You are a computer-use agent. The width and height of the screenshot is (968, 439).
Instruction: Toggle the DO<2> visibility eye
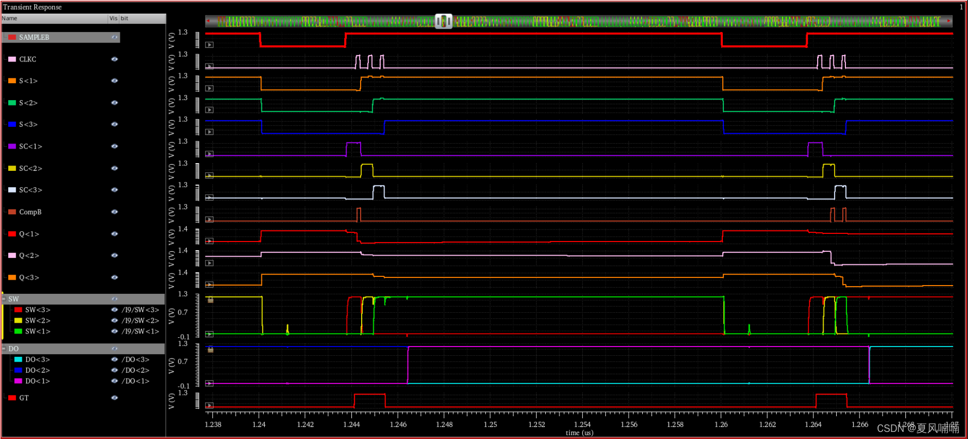pyautogui.click(x=114, y=370)
